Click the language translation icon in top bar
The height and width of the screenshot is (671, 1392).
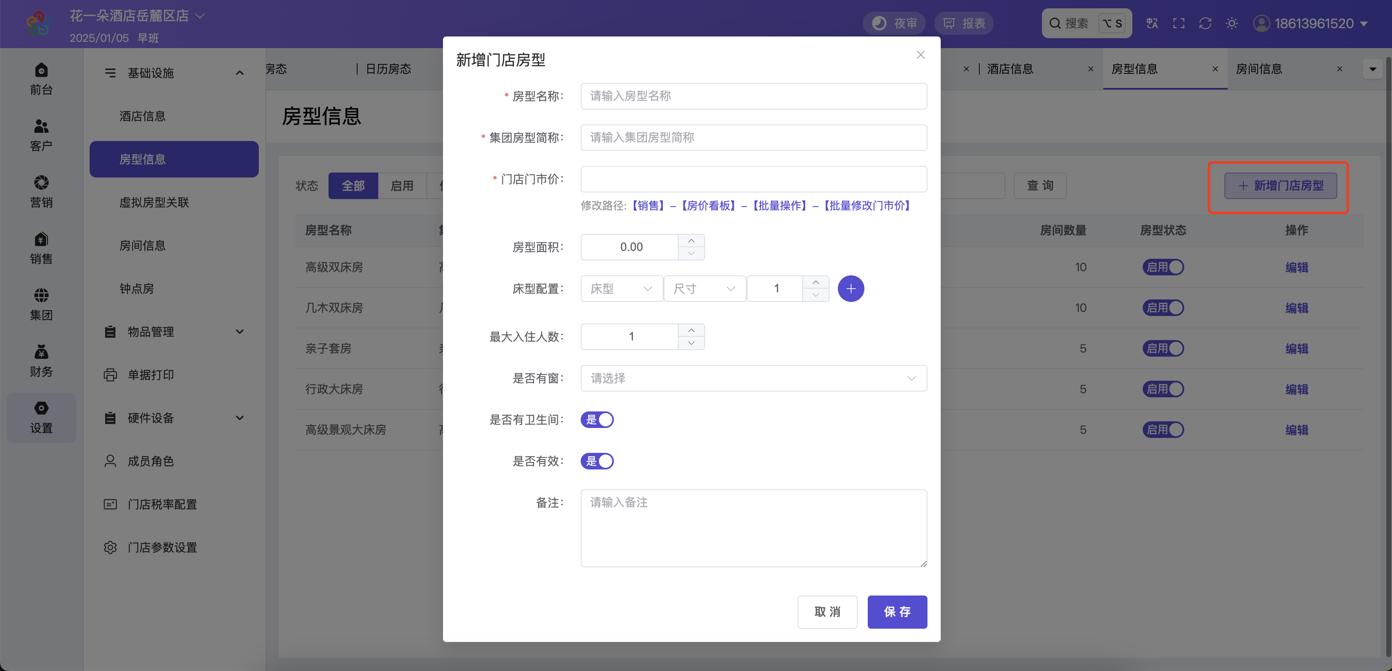point(1152,23)
